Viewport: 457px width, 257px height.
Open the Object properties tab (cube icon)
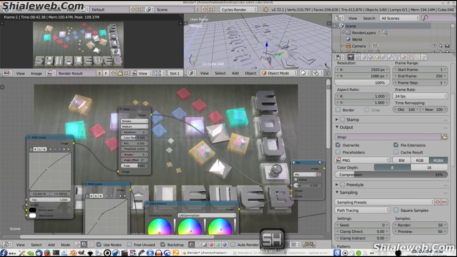pos(377,57)
